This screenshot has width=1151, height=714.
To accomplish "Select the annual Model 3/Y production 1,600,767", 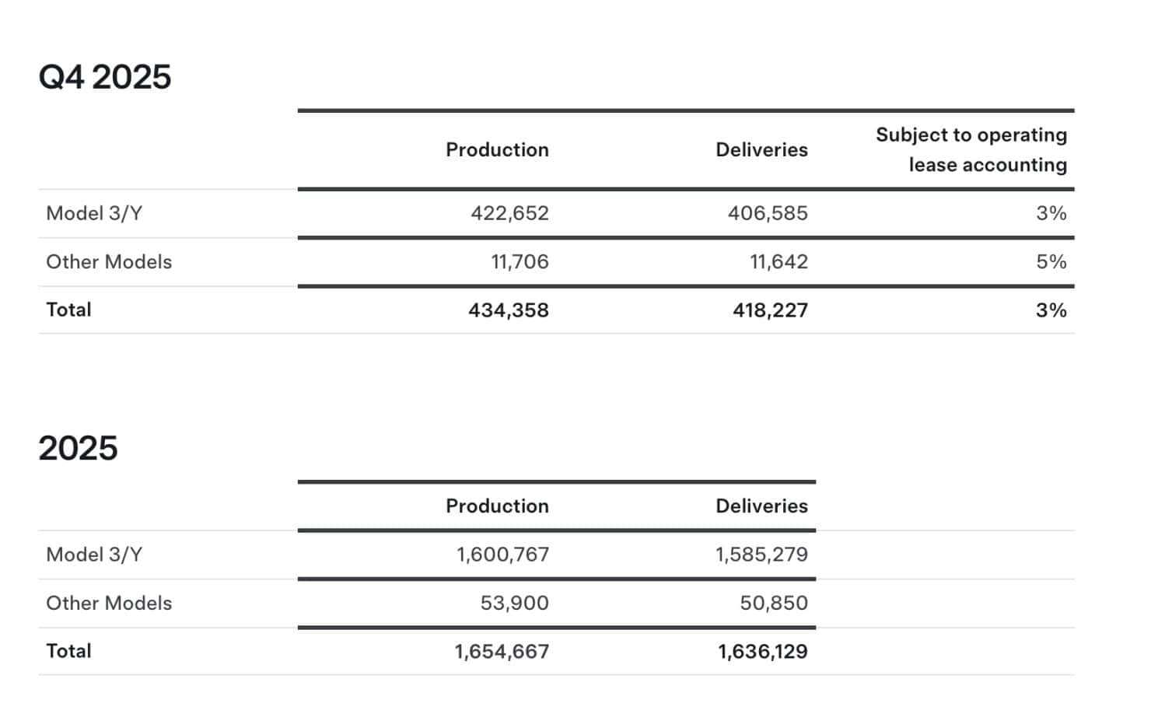I will point(502,555).
